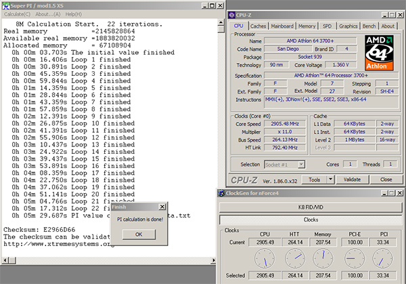Click the Code Name value San Diego
406x284 pixels.
[x=288, y=49]
